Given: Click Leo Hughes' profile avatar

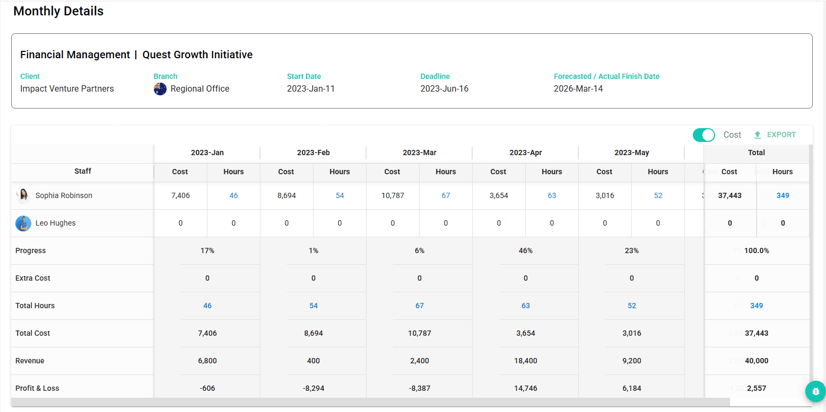Looking at the screenshot, I should coord(23,223).
